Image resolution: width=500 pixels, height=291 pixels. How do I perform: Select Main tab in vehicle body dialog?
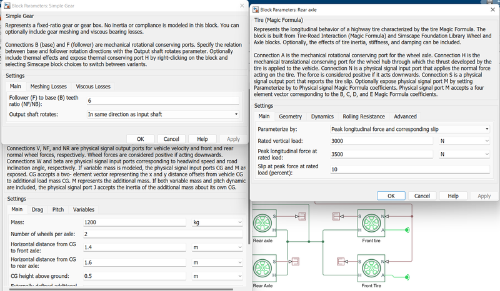pos(17,209)
